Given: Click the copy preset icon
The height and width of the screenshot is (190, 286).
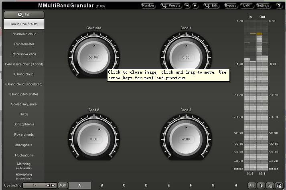Looking at the screenshot, I should click(x=270, y=186).
